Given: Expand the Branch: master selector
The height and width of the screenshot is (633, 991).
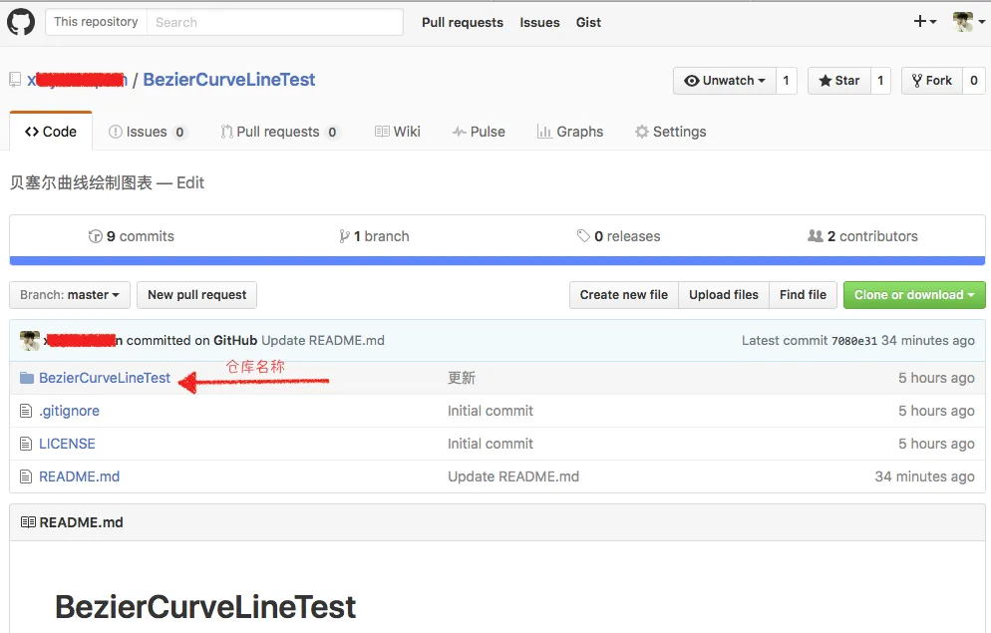Looking at the screenshot, I should (x=70, y=295).
